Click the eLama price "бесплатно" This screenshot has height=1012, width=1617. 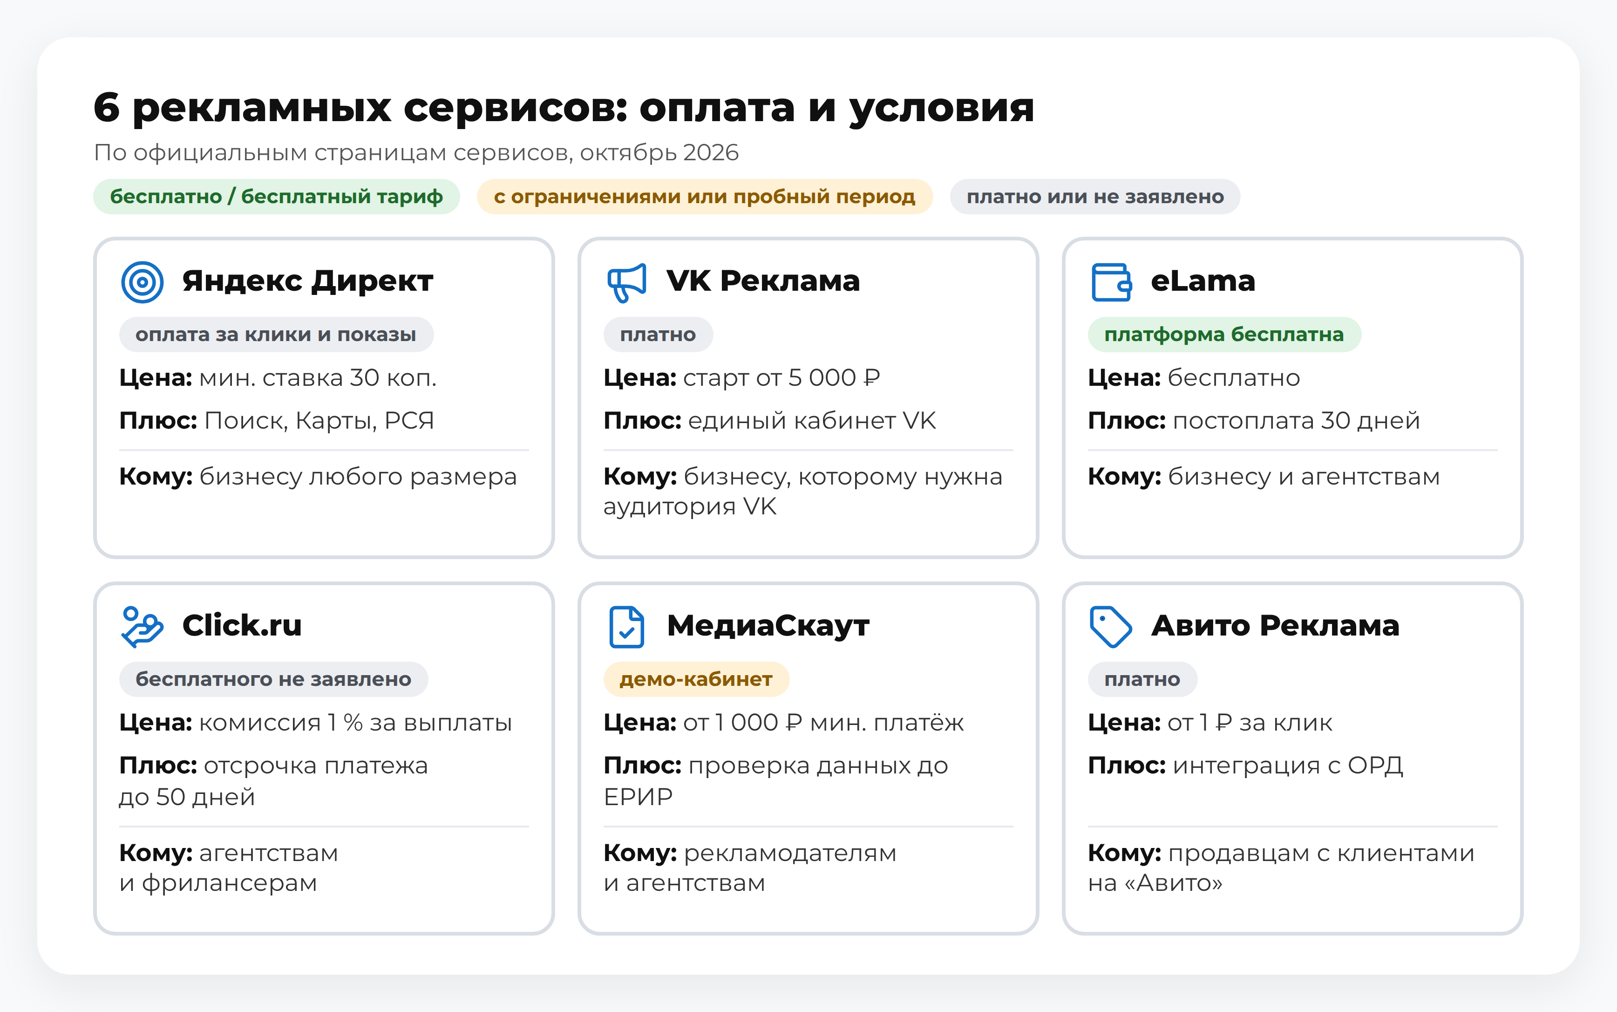click(1234, 378)
